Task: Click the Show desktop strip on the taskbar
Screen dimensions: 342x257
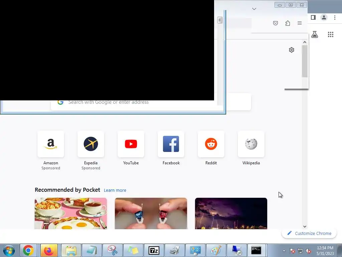Action: tap(339, 250)
